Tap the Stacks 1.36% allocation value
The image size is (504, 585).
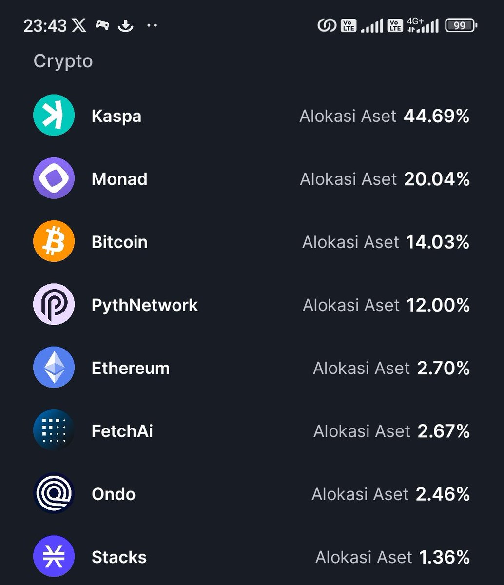[x=444, y=557]
